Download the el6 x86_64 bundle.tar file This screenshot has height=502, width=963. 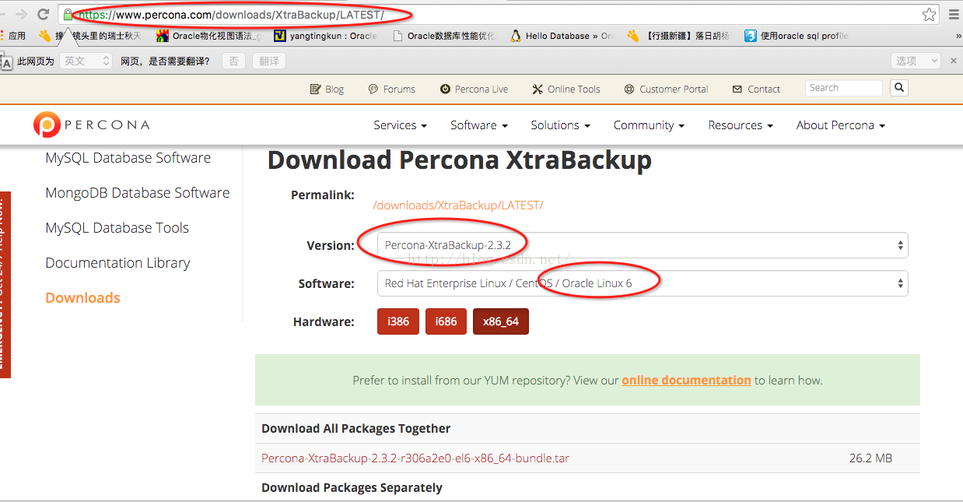coord(415,458)
